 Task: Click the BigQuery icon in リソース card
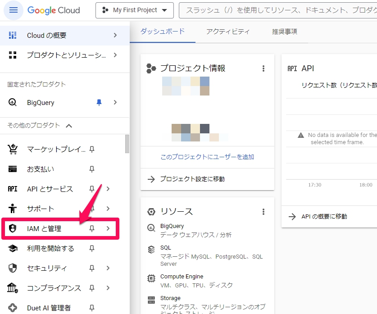coord(151,228)
